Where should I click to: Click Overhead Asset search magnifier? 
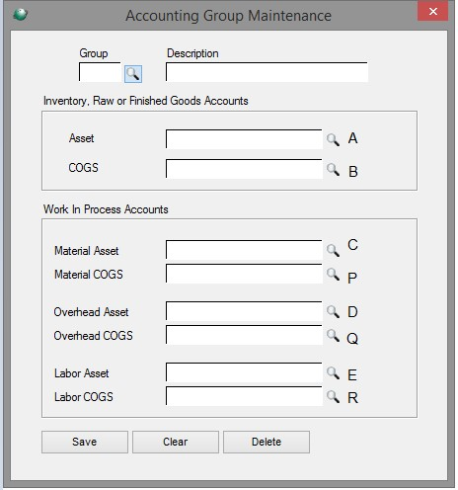tap(333, 311)
